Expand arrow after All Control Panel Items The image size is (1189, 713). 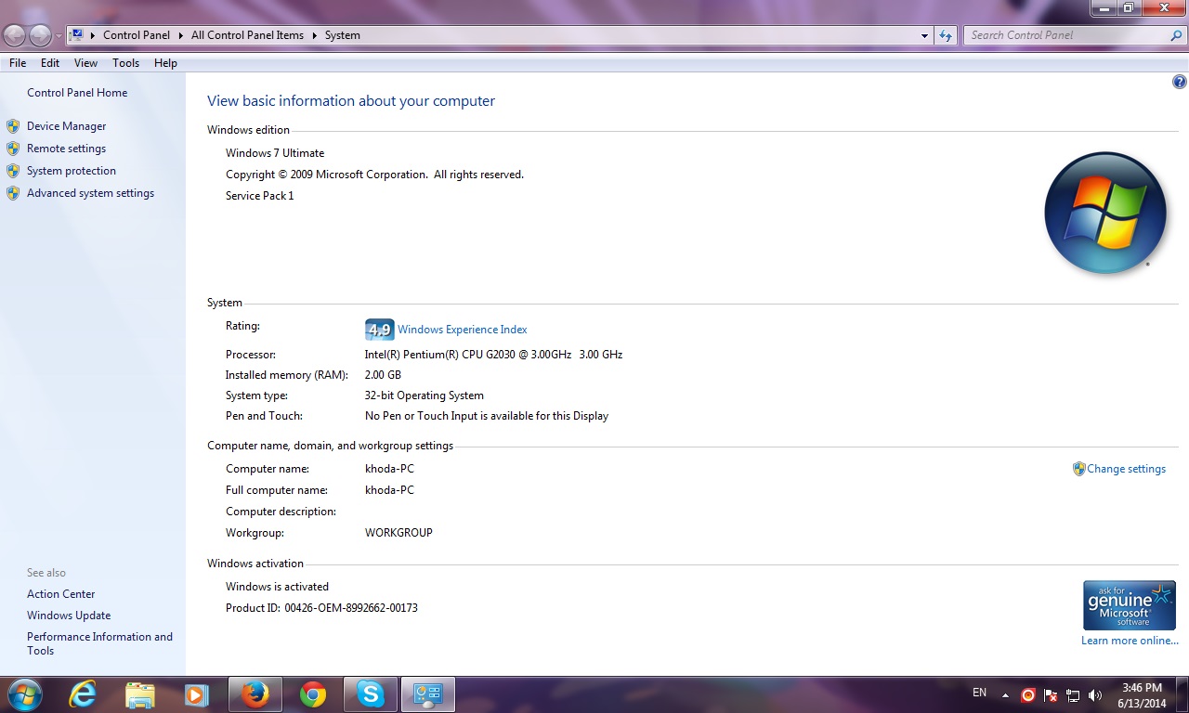[315, 35]
